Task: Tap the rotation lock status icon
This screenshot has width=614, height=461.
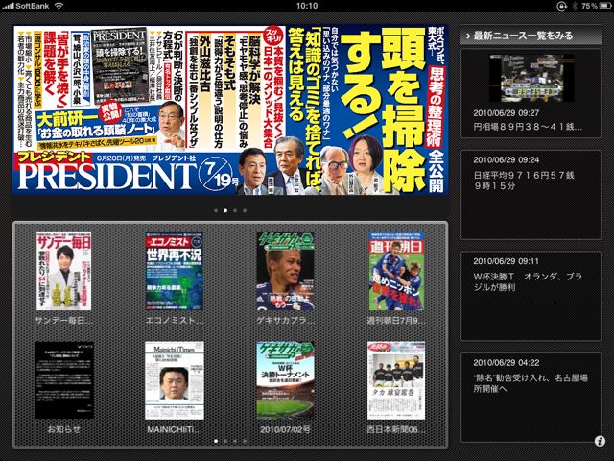Action: (561, 6)
